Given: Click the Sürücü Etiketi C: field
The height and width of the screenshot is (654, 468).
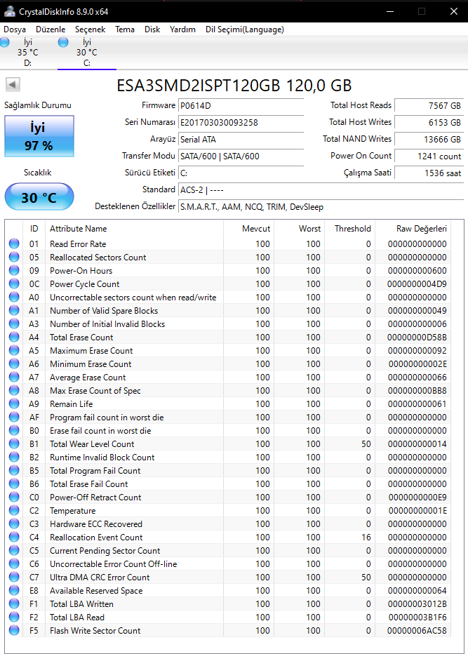Looking at the screenshot, I should coord(241,173).
